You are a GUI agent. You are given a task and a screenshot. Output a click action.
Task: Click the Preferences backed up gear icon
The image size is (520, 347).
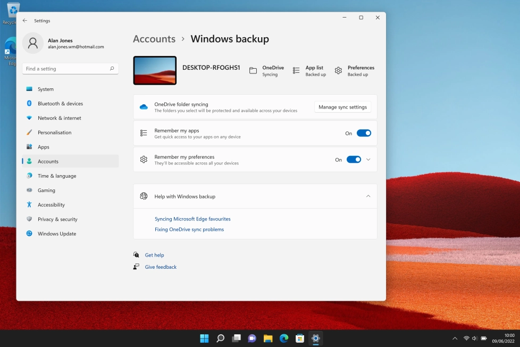[338, 70]
